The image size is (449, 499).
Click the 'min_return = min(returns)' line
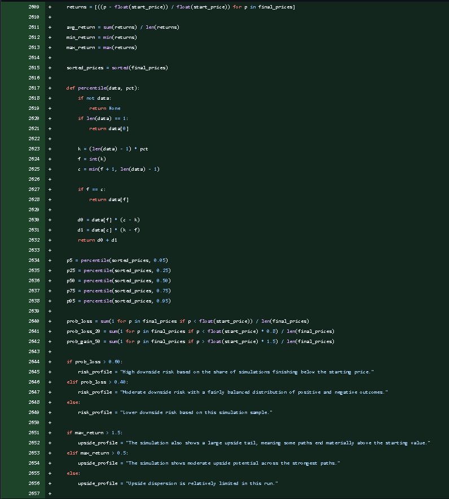click(x=102, y=37)
